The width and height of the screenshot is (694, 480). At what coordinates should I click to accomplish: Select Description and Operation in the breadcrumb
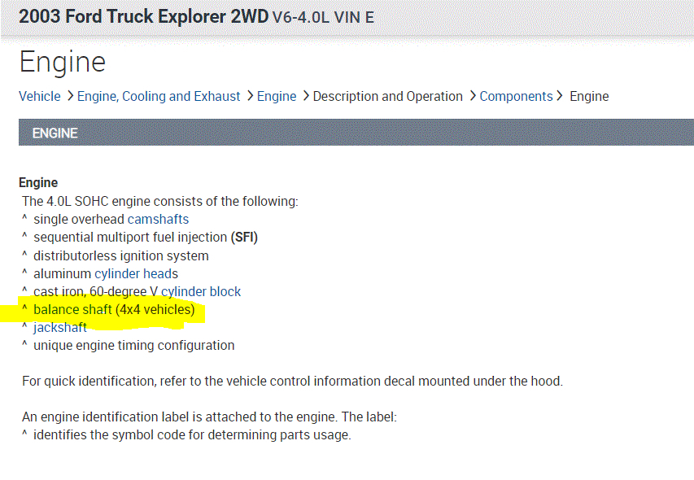coord(387,96)
